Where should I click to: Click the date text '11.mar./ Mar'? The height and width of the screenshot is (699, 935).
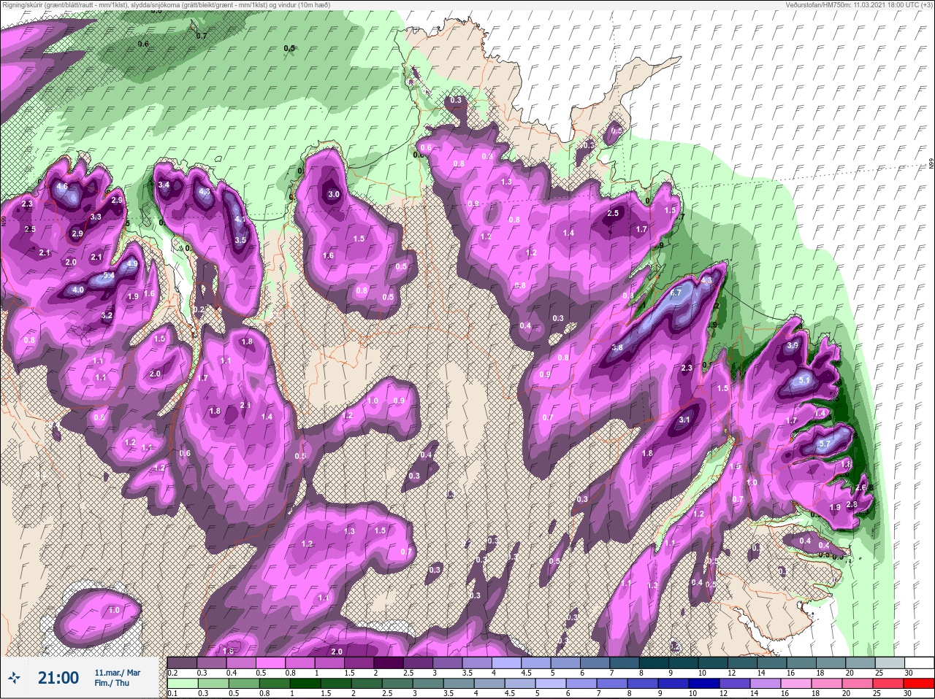coord(118,672)
